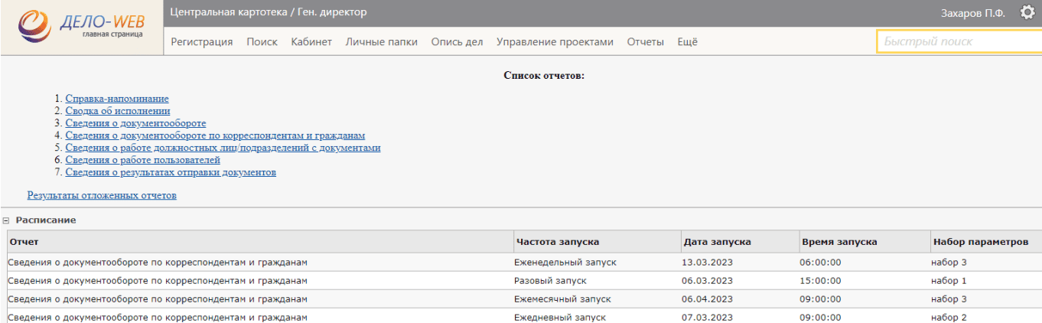Go to Кабинет in the menu bar
This screenshot has height=323, width=1042.
coord(311,42)
